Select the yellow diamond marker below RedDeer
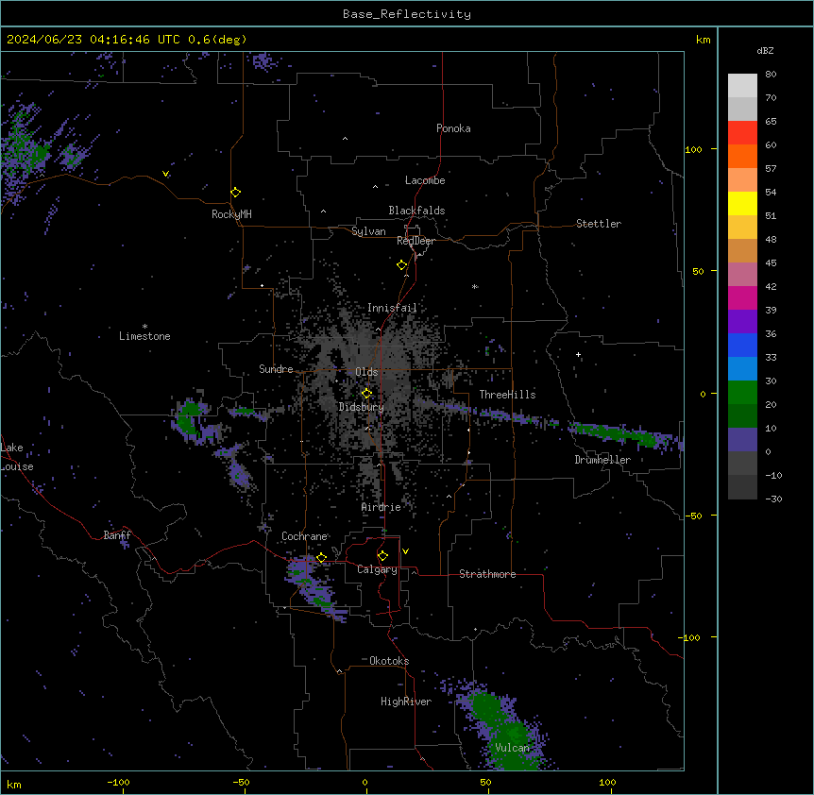 [x=402, y=265]
